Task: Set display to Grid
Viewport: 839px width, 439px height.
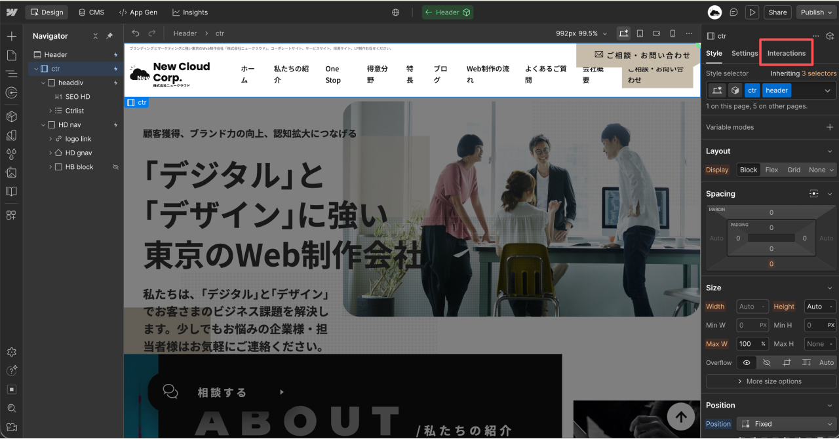Action: (794, 170)
